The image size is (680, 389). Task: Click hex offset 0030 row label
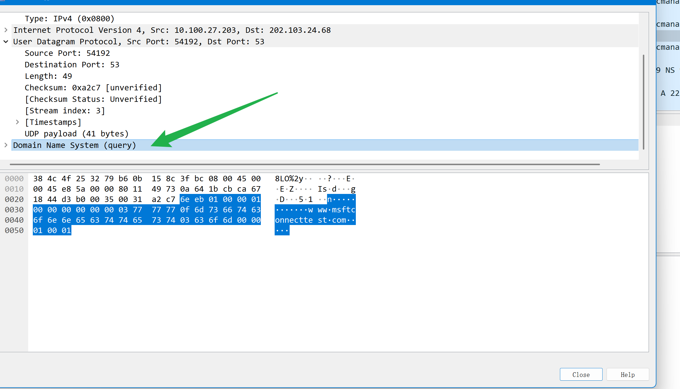pos(14,210)
